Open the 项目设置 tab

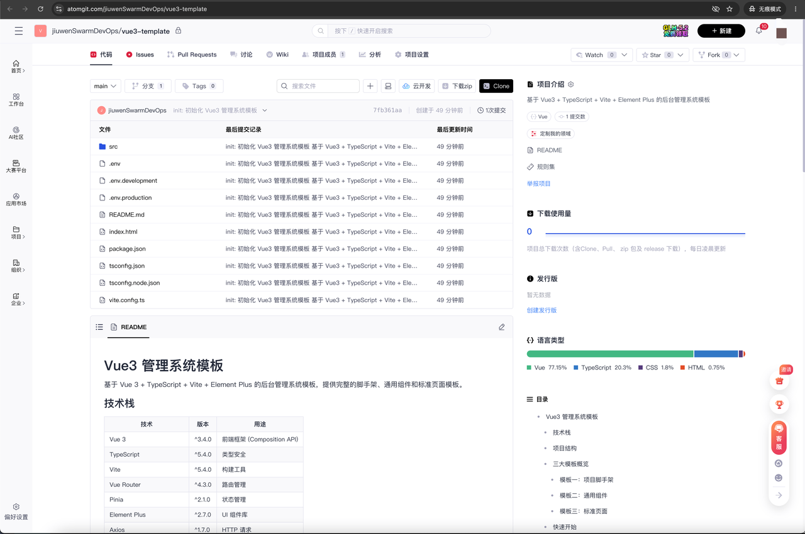click(x=411, y=55)
